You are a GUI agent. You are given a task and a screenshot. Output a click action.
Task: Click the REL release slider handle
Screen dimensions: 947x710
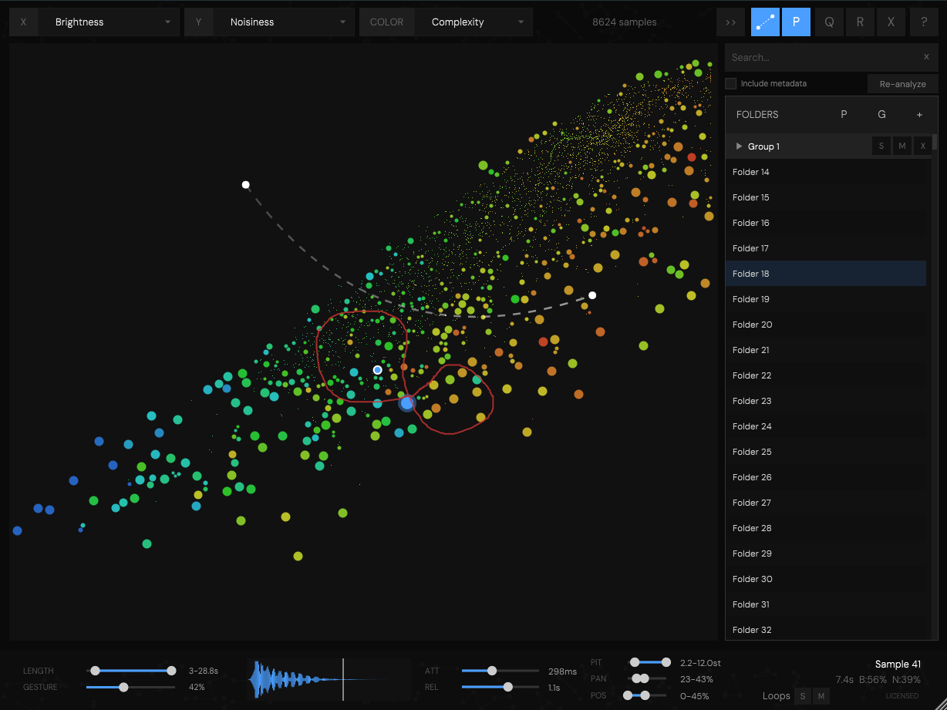pos(507,687)
